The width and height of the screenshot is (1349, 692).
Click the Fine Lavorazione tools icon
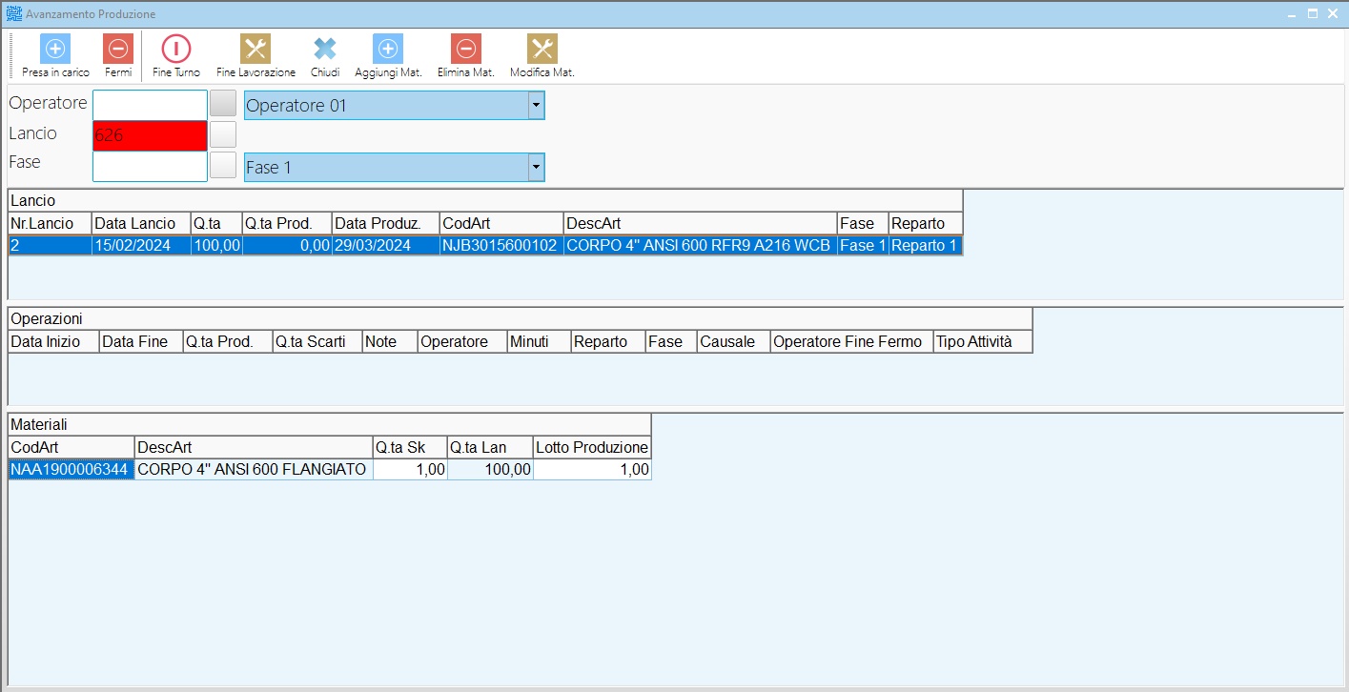tap(255, 49)
